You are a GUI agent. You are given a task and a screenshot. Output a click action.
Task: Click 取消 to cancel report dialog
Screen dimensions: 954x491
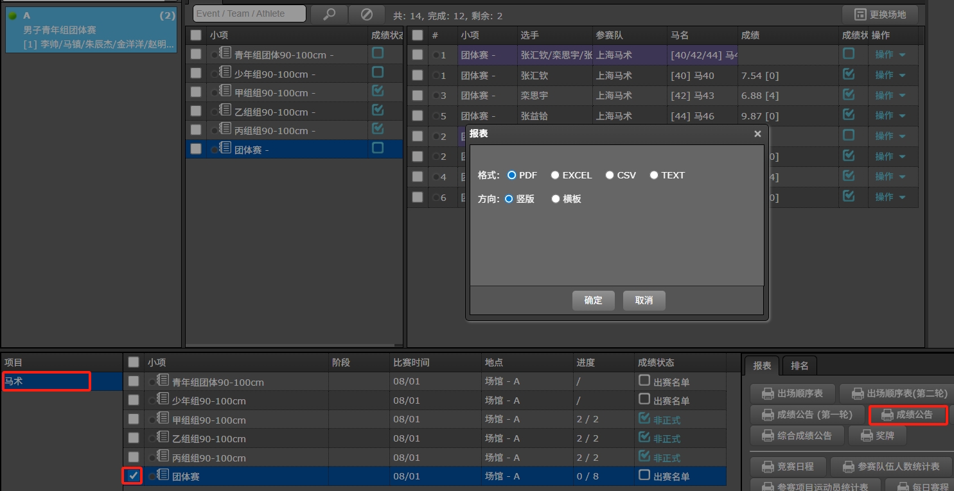click(x=644, y=300)
